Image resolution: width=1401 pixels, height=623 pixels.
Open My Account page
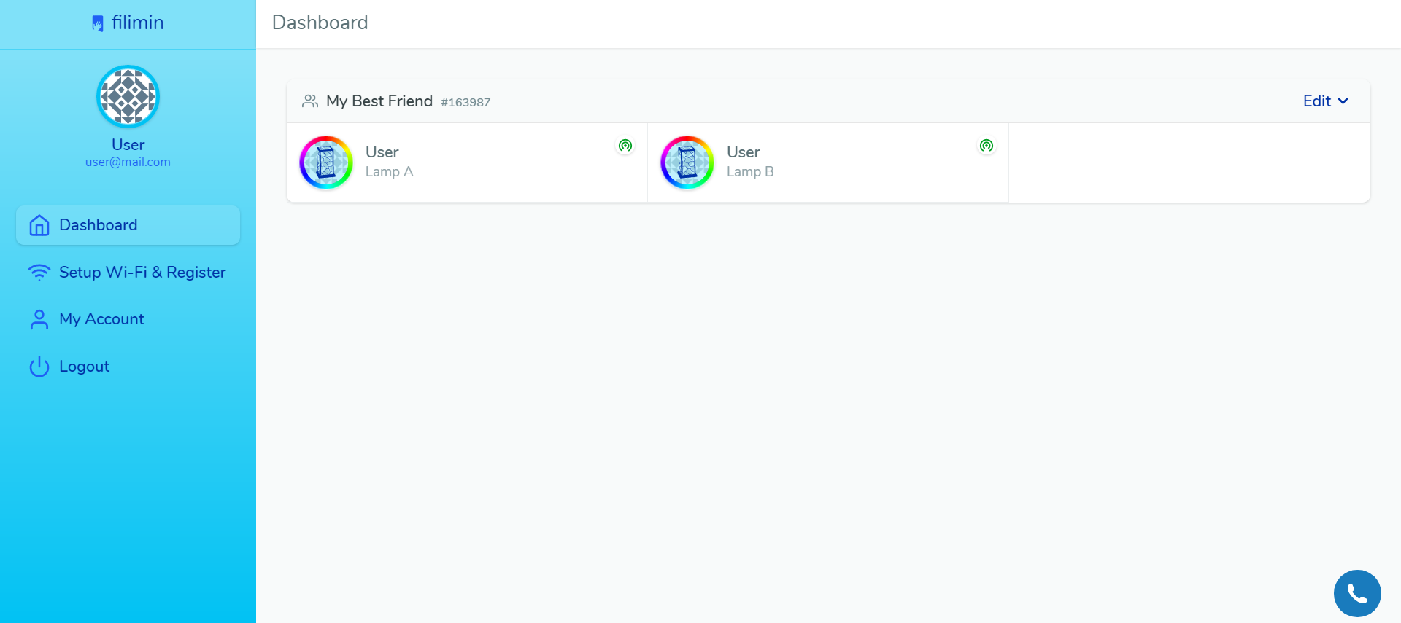pos(128,319)
